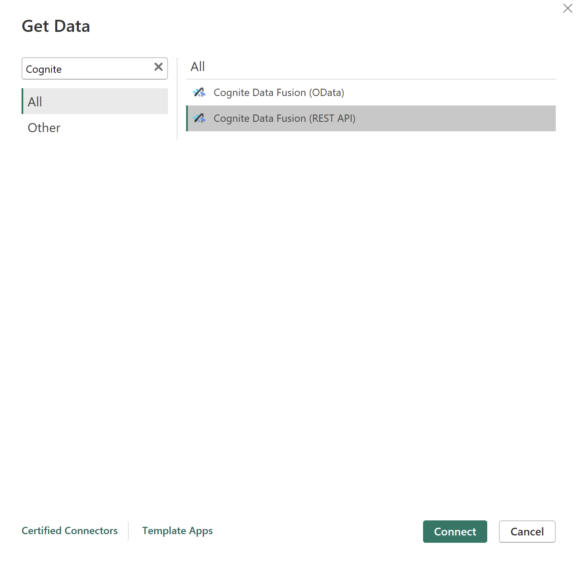
Task: Select the Cognite Data Fusion (OData) connector
Action: [279, 92]
